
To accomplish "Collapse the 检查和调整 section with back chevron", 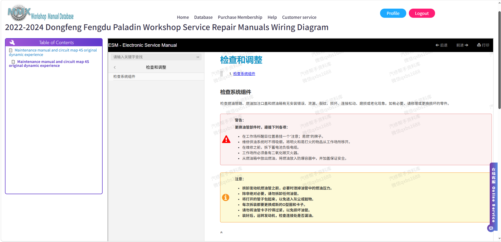I will 115,67.
